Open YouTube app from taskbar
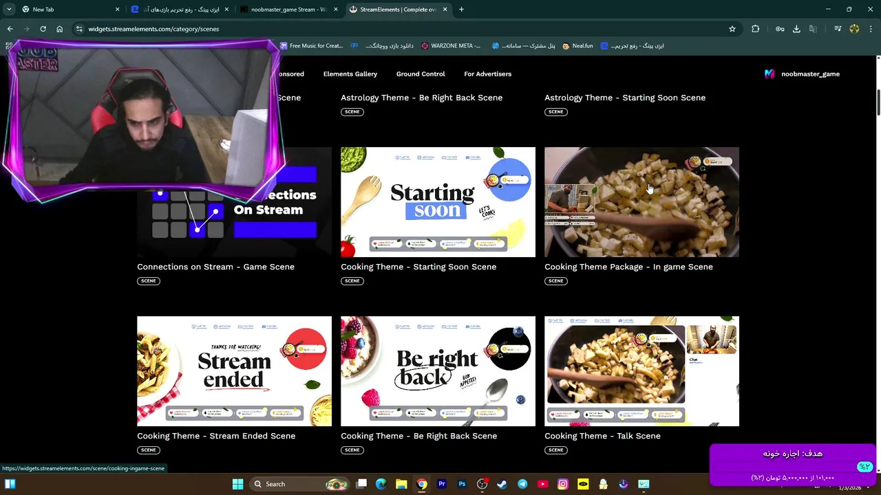 [x=542, y=484]
